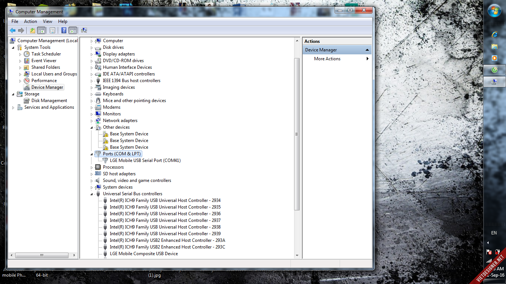
Task: Collapse the System Tools node
Action: click(x=13, y=47)
